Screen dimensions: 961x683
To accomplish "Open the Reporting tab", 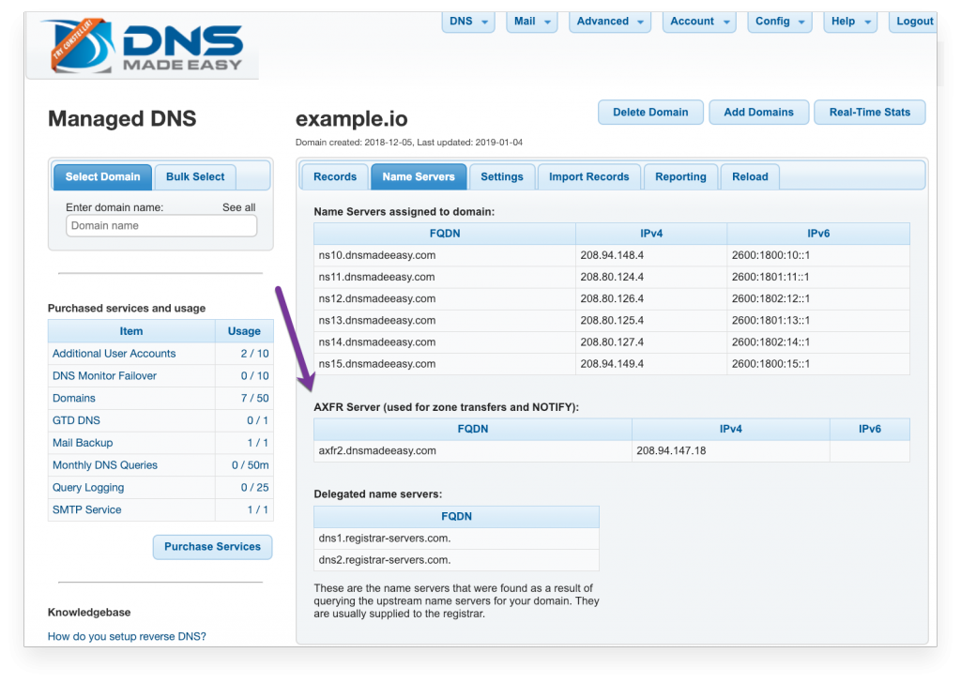I will pyautogui.click(x=680, y=177).
